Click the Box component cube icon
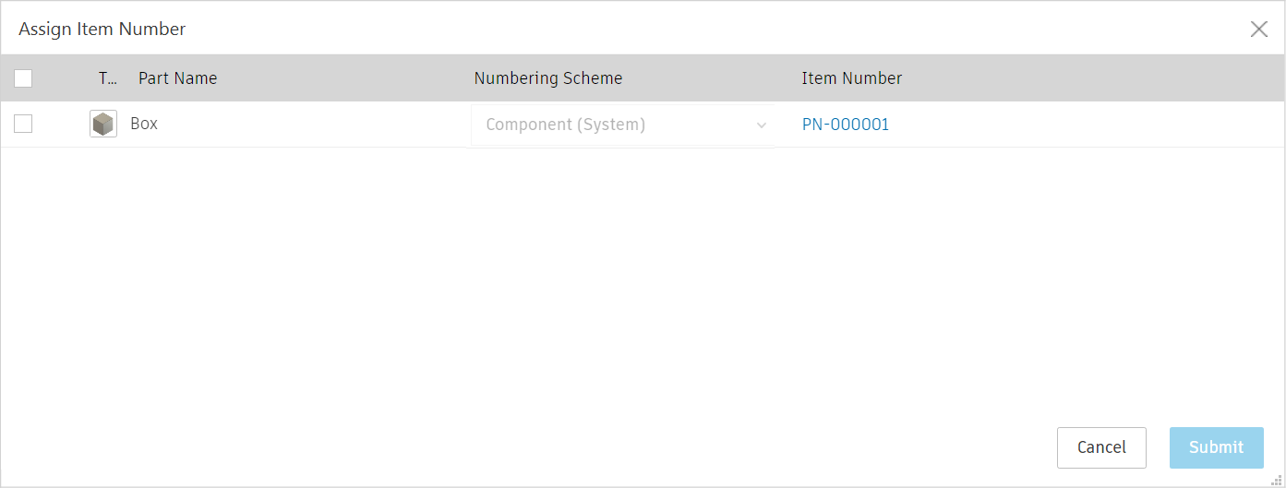This screenshot has width=1286, height=488. [x=103, y=124]
